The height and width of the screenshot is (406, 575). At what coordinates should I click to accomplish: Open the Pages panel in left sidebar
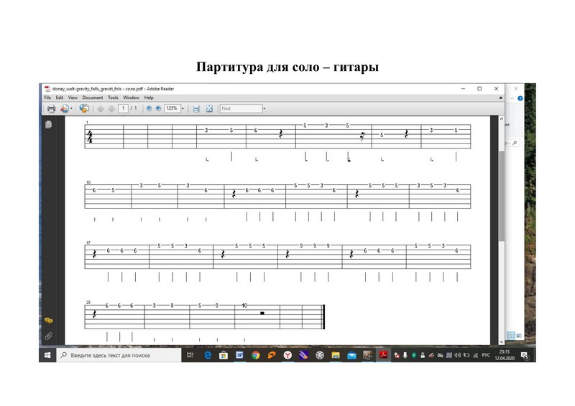[x=48, y=125]
